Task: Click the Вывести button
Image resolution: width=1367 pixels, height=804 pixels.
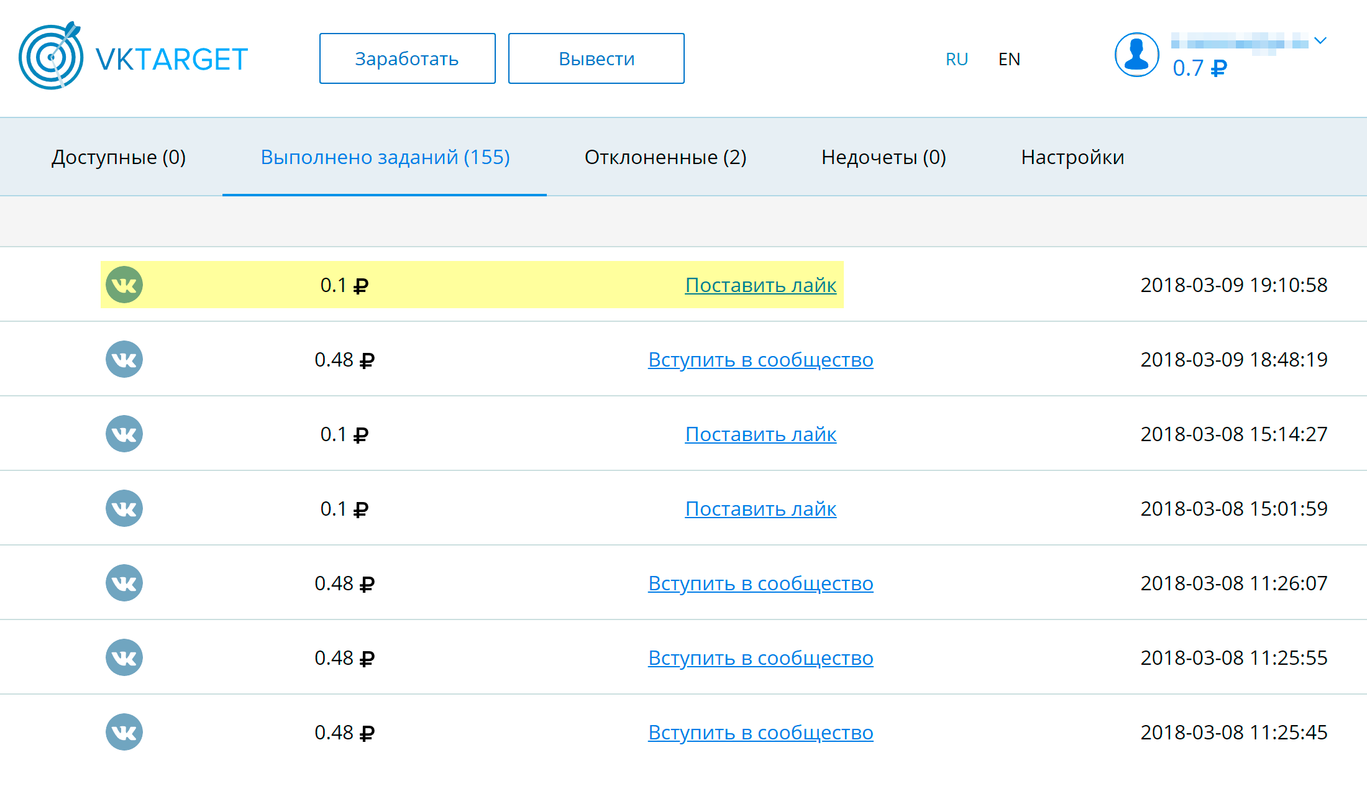Action: (x=597, y=58)
